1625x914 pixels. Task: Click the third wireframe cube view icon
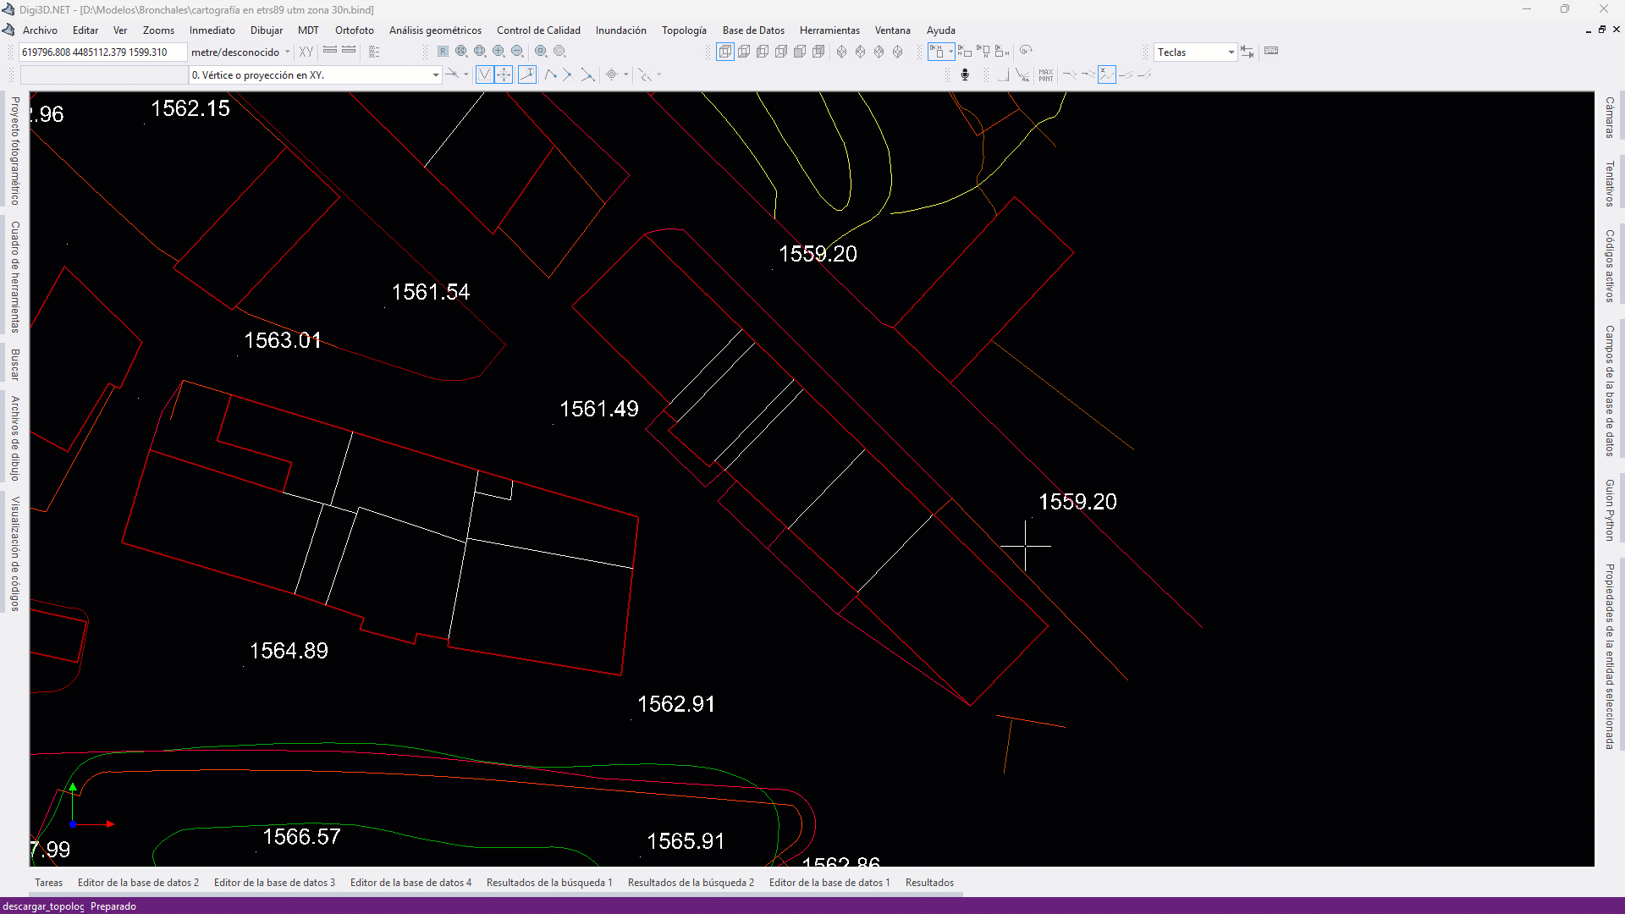[x=763, y=52]
